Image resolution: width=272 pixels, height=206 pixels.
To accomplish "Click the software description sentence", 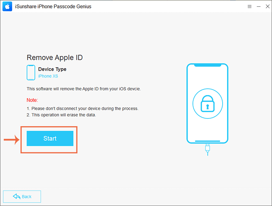I will point(84,89).
